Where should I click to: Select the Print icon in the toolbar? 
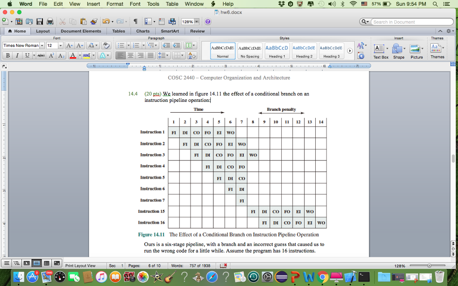[x=49, y=21]
